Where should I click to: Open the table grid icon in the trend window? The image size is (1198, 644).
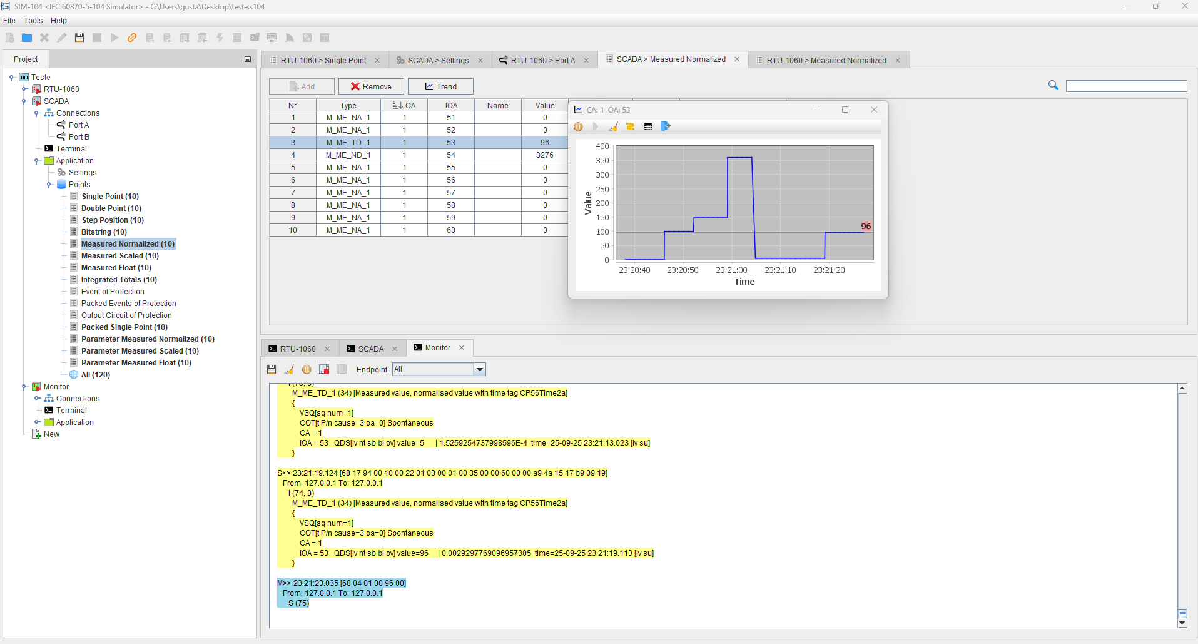648,127
